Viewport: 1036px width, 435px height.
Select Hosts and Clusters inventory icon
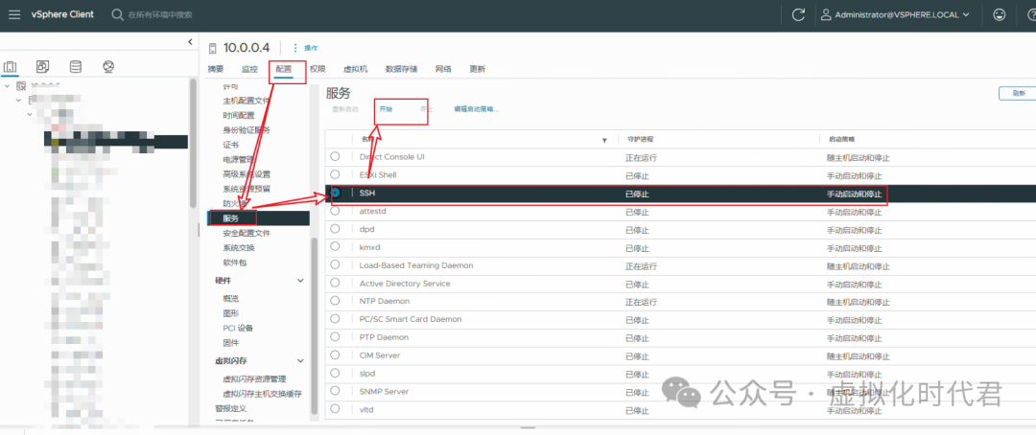point(10,67)
